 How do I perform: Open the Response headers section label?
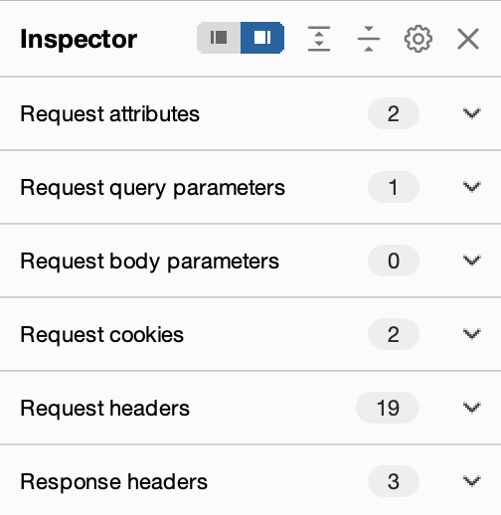(x=114, y=482)
